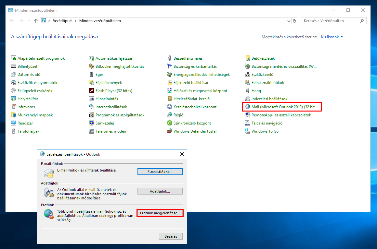Expand the chevron before Vezérlőpult in breadcrumb

point(49,21)
